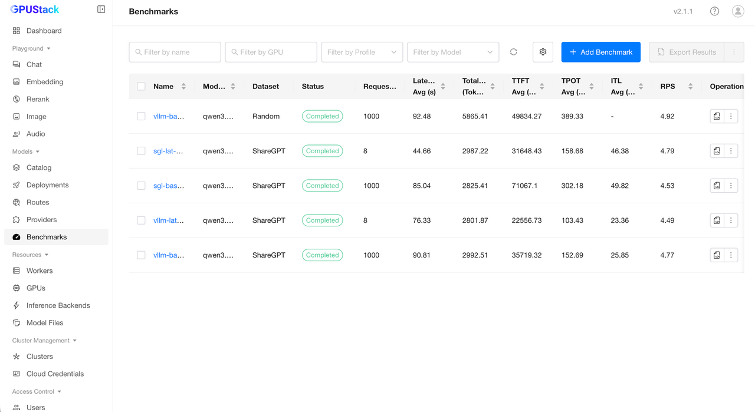This screenshot has height=412, width=755.
Task: Click more options next to Export Results
Action: [x=734, y=52]
